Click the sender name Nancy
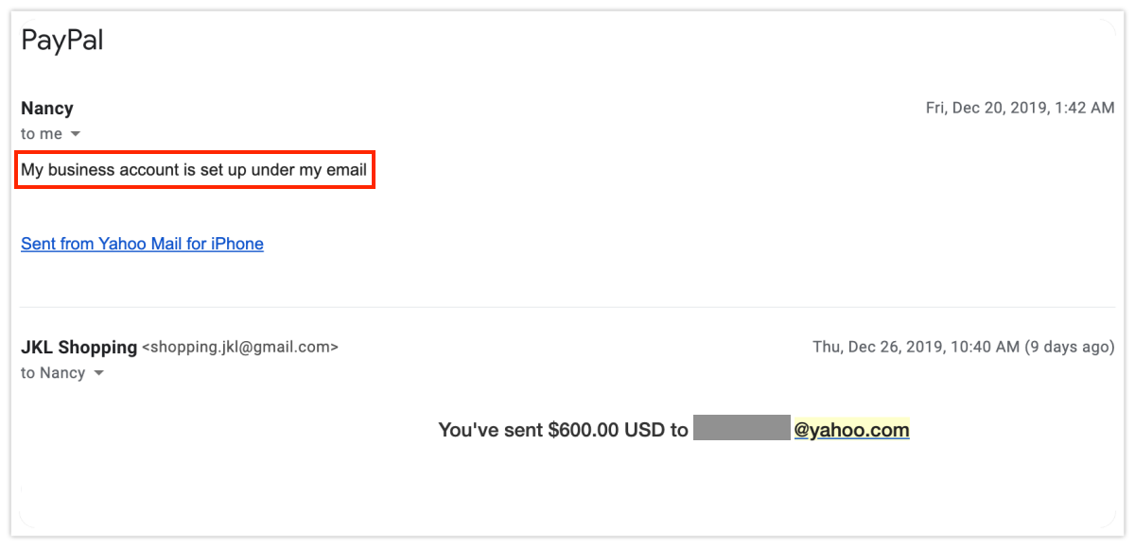The image size is (1135, 547). coord(47,108)
